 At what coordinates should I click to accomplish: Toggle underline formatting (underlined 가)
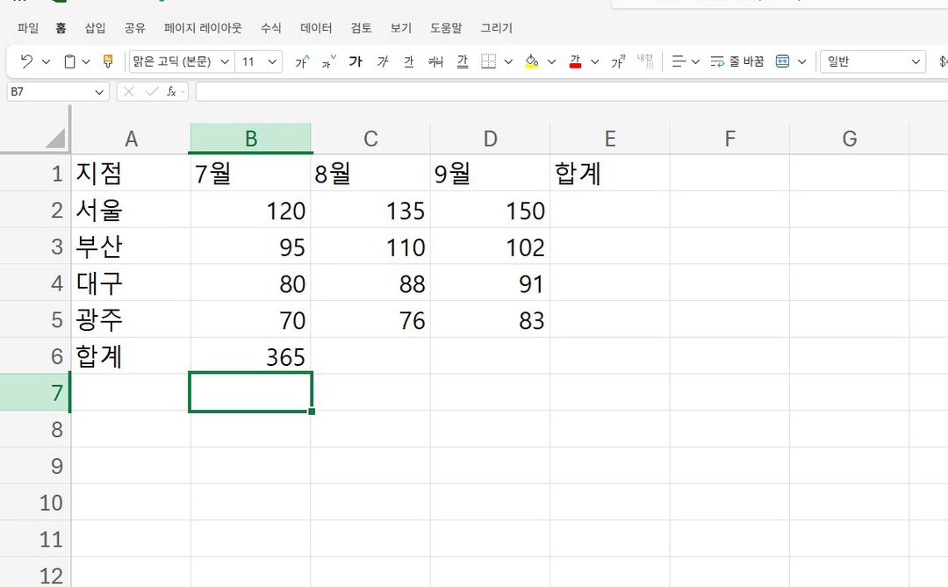[409, 61]
